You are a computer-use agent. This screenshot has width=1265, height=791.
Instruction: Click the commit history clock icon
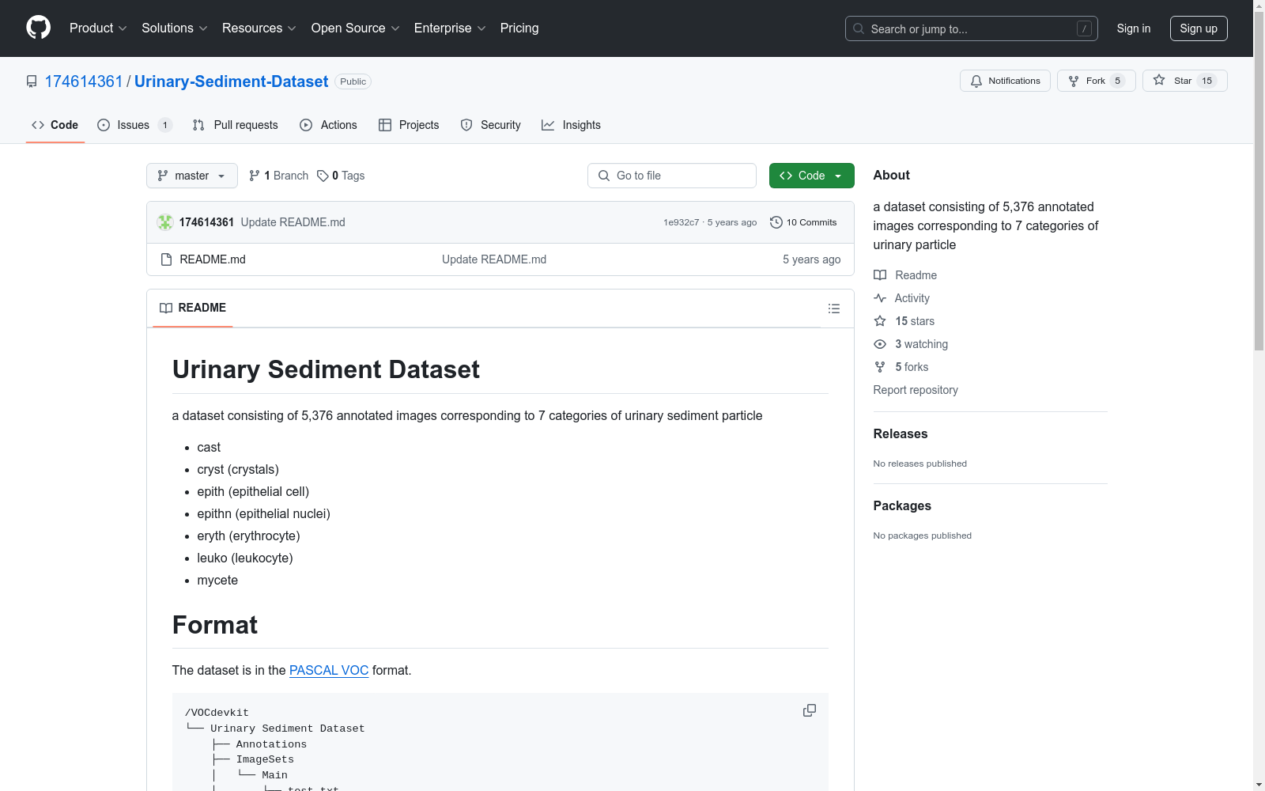click(776, 222)
